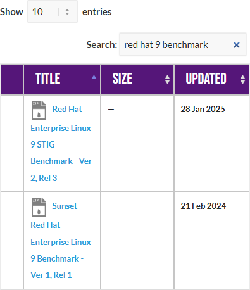This screenshot has height=290, width=250.
Task: Click the empty first column header cell
Action: (12, 79)
